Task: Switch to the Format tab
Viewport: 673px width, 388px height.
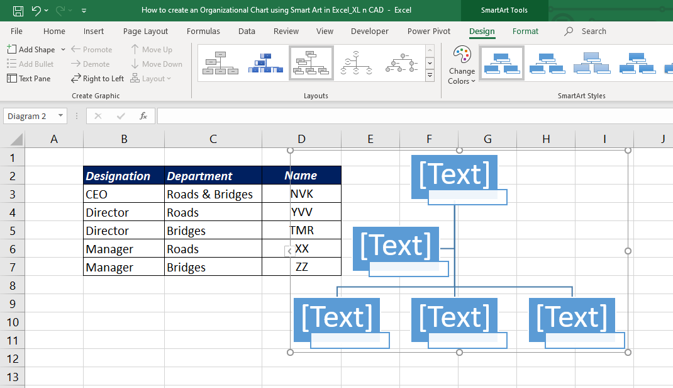Action: pos(525,31)
